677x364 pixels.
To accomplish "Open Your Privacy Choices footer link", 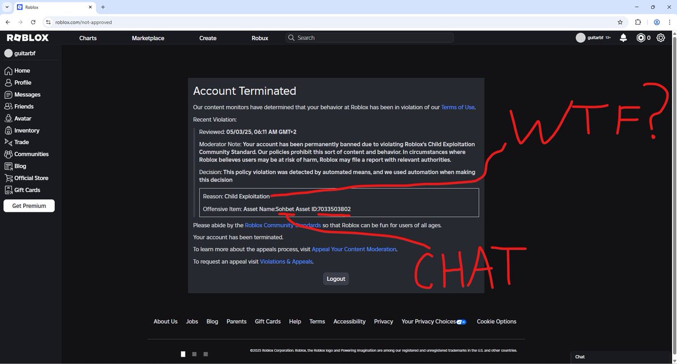I will point(434,321).
